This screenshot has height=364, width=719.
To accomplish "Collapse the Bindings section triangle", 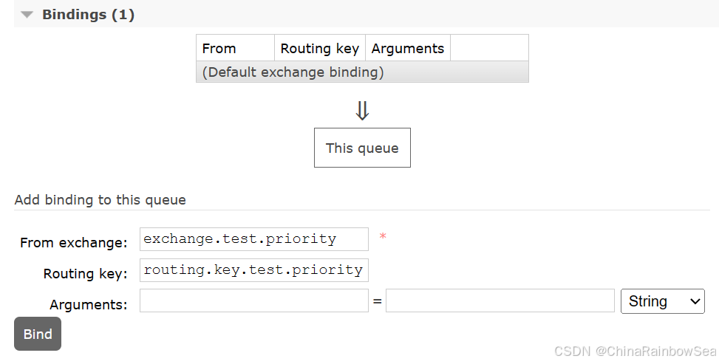I will click(27, 15).
